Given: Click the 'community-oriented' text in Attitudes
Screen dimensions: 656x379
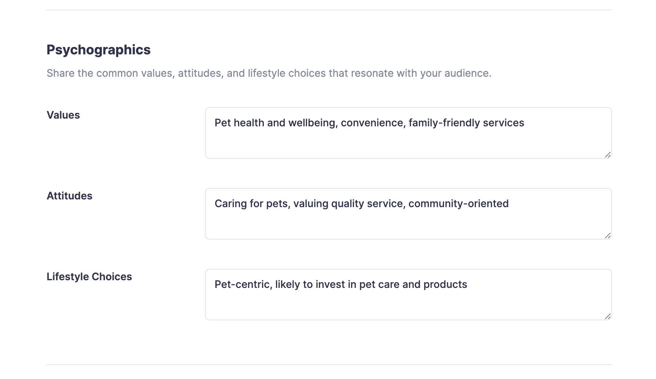Looking at the screenshot, I should pos(458,204).
